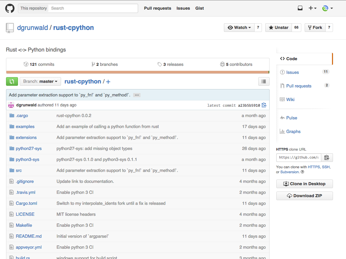Click the repository search field
The height and width of the screenshot is (259, 346).
93,8
